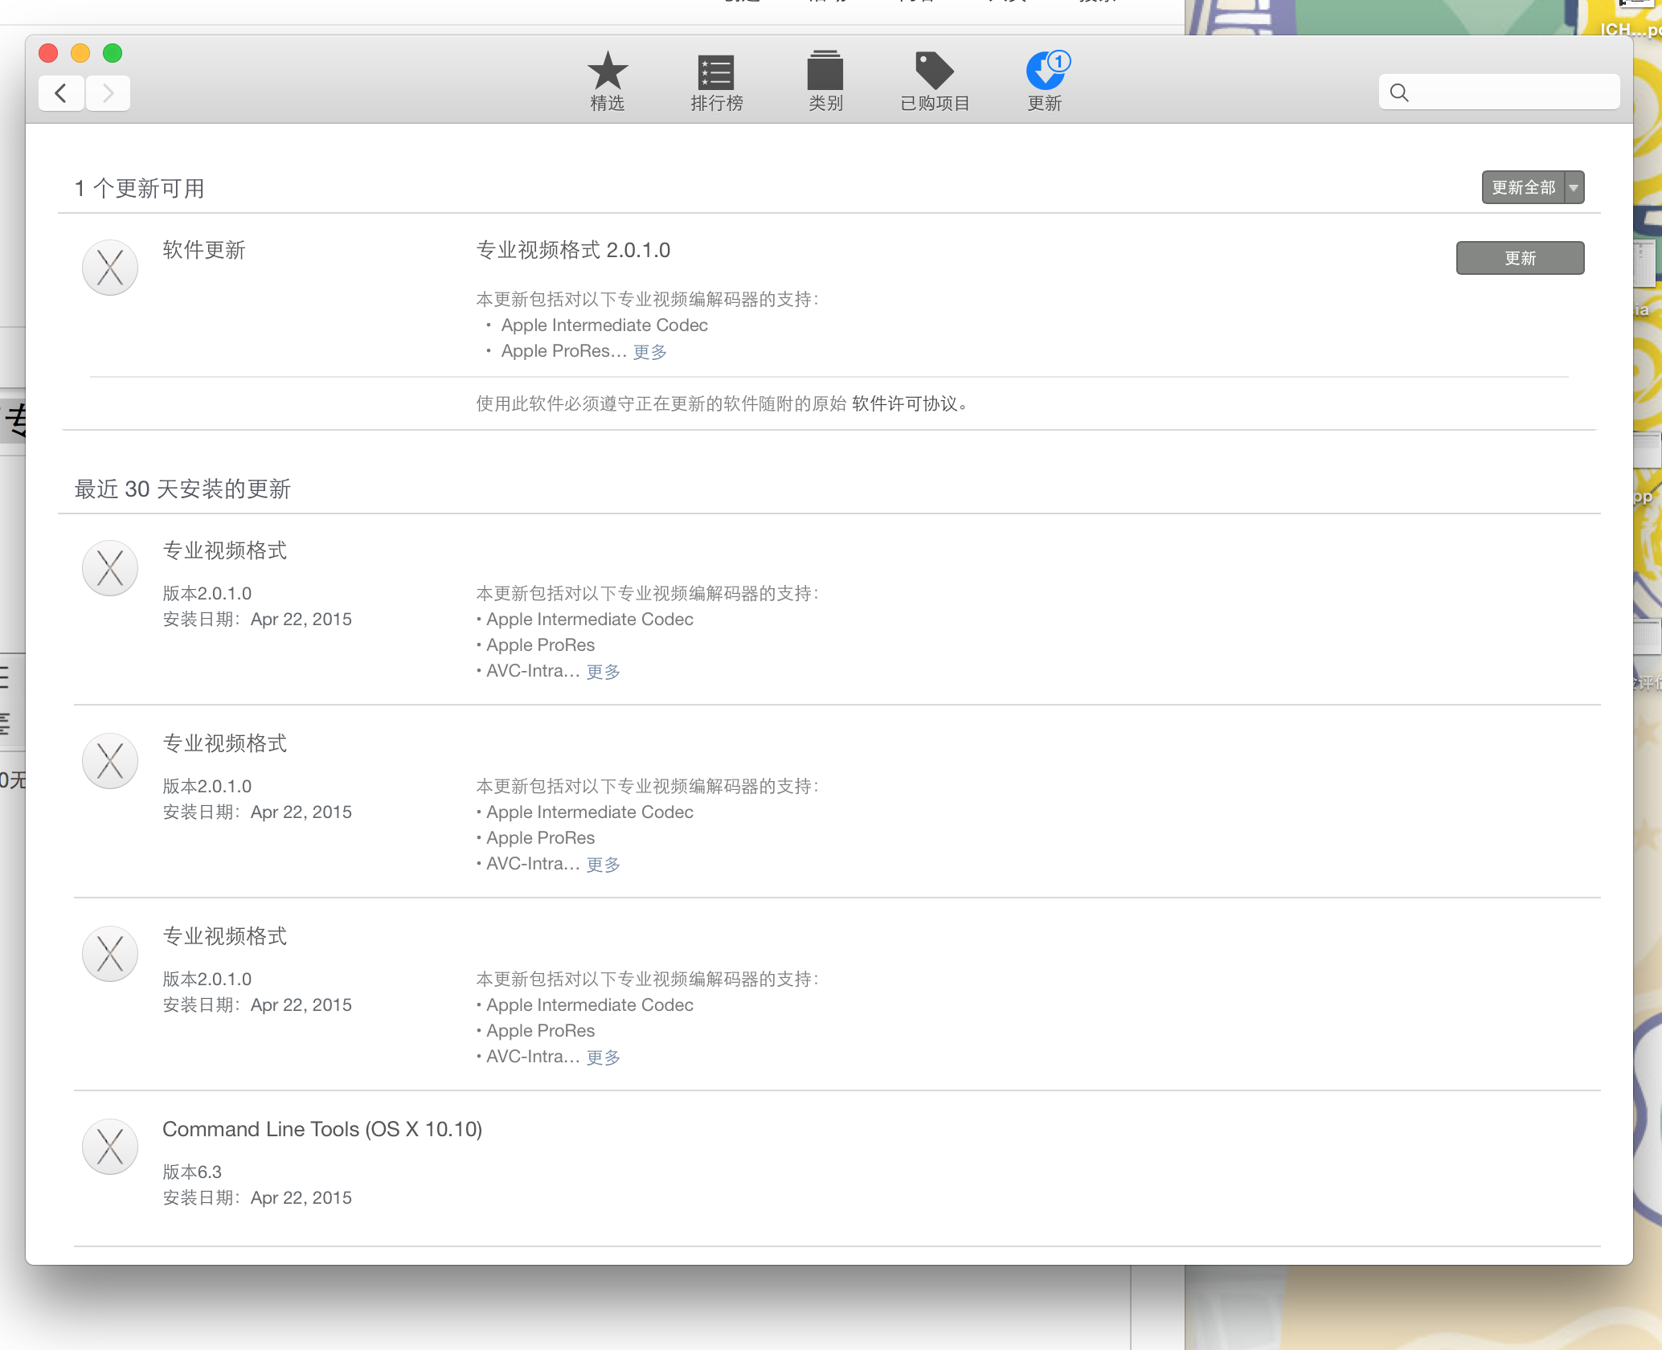Viewport: 1662px width, 1350px height.
Task: Expand the 更新全部 dropdown arrow
Action: [x=1574, y=187]
